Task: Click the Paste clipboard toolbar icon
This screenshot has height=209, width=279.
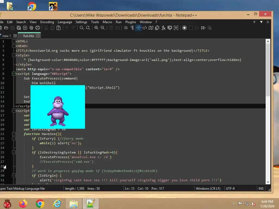Action: (x=59, y=28)
